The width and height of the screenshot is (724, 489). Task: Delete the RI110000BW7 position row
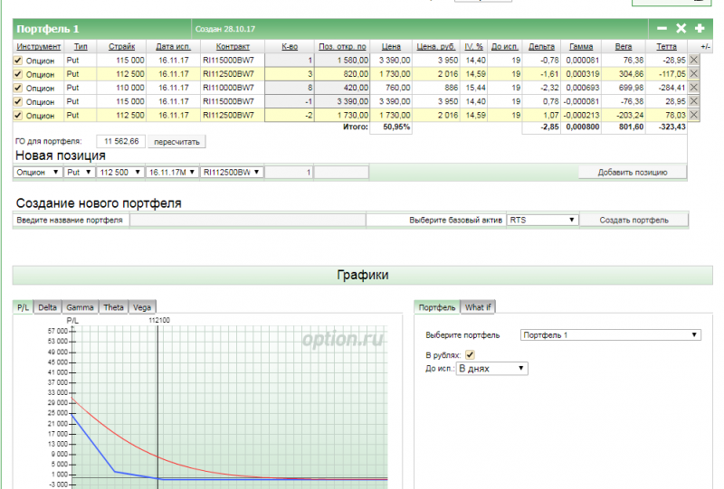click(694, 88)
